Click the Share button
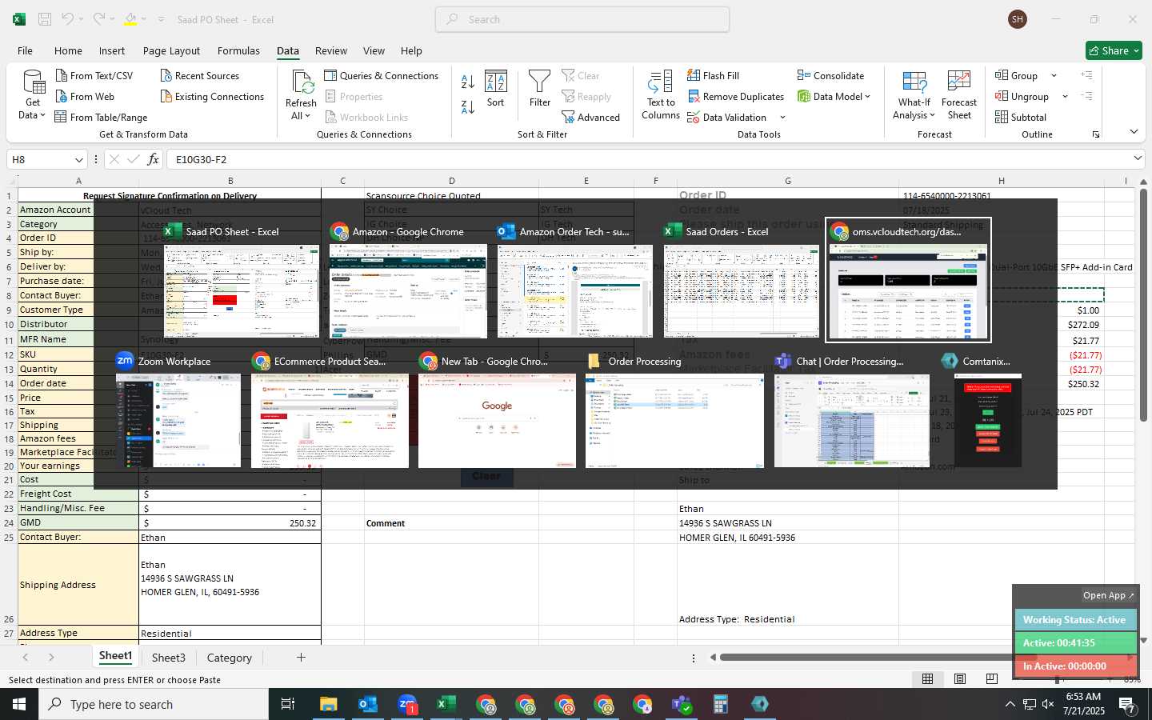This screenshot has width=1152, height=720. pyautogui.click(x=1114, y=50)
